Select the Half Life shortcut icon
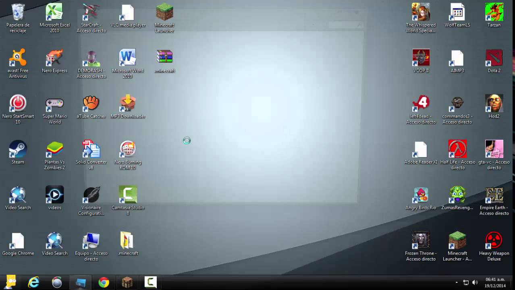 click(x=457, y=149)
